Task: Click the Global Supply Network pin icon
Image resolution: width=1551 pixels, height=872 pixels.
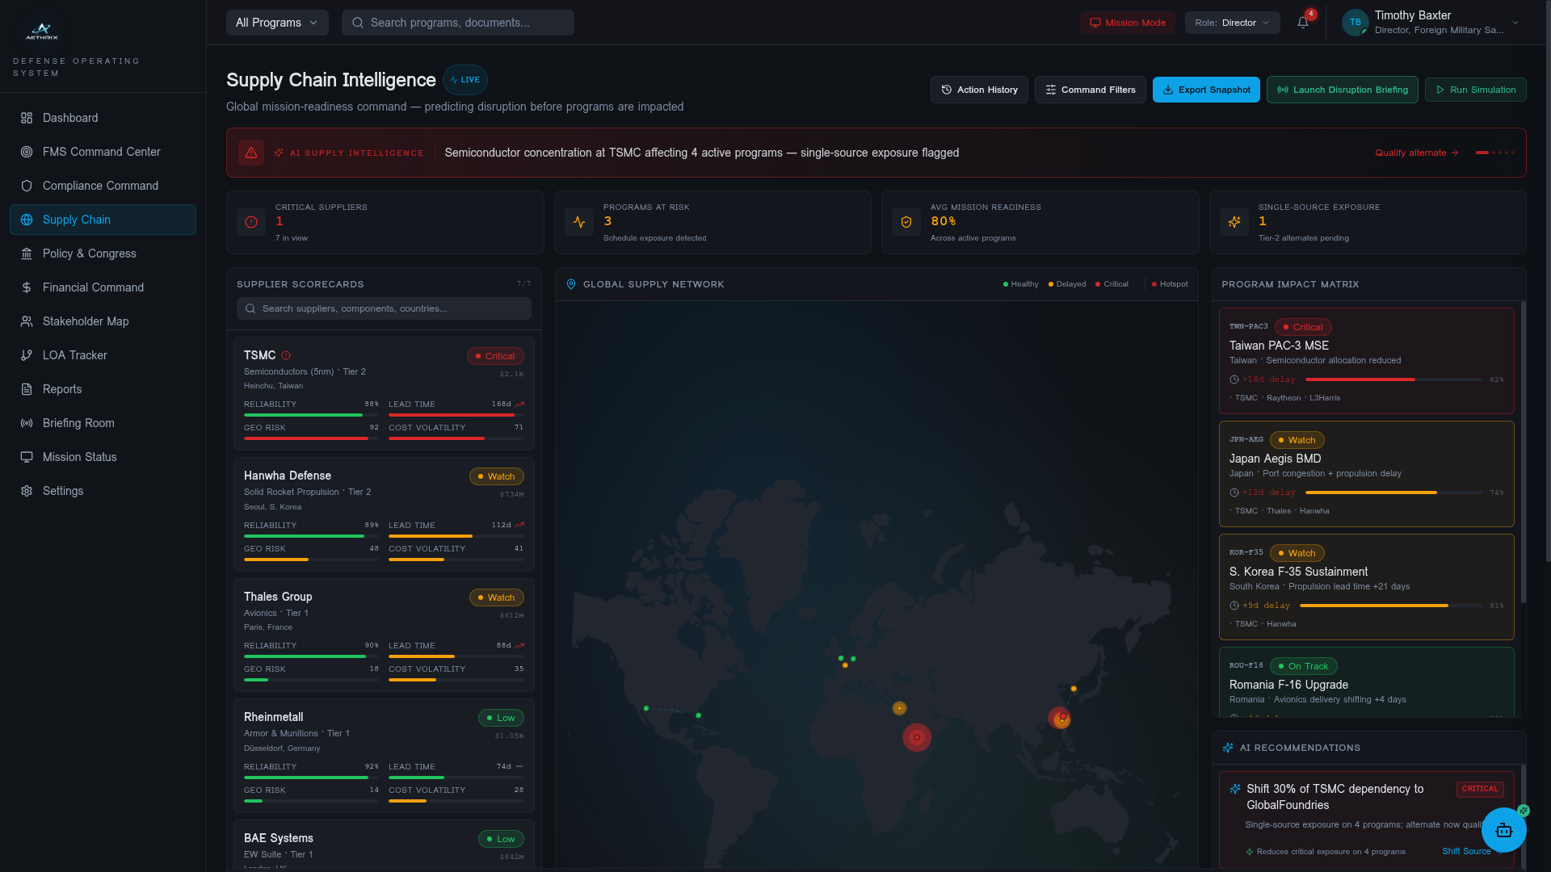Action: pyautogui.click(x=571, y=284)
